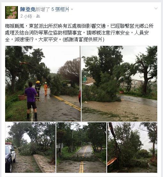
Task: Open photo of tree-lined road with yellow lines
Action: pos(81,148)
